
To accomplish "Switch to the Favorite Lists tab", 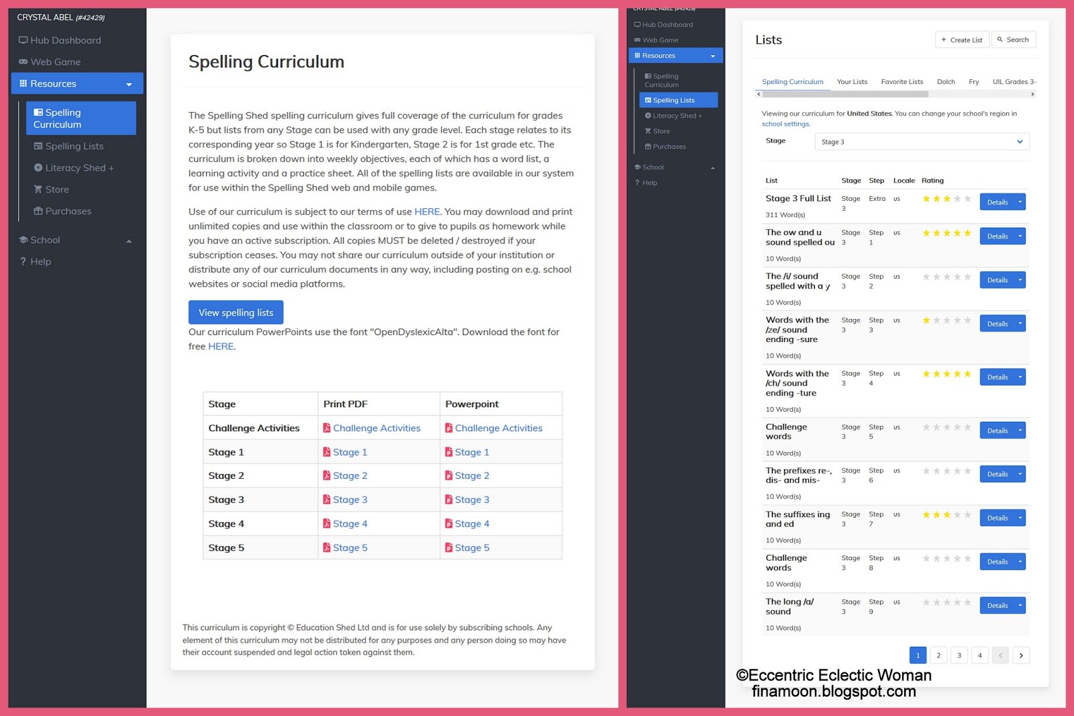I will pyautogui.click(x=902, y=82).
